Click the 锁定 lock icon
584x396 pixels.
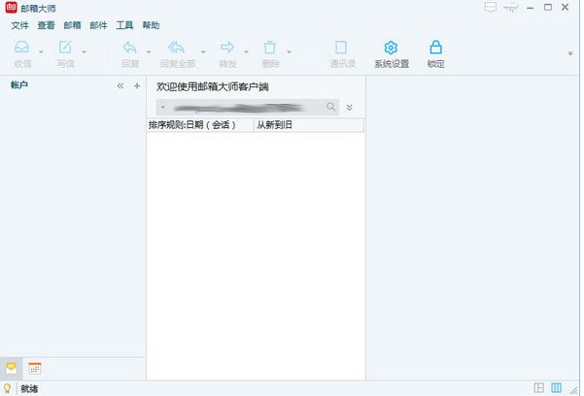pyautogui.click(x=435, y=48)
